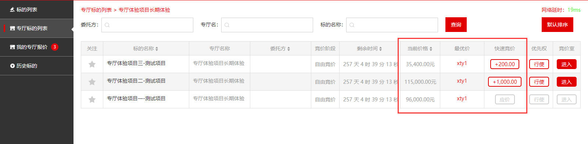588x144 pixels.
Task: Click search icon in 委托方 field
Action: point(107,25)
